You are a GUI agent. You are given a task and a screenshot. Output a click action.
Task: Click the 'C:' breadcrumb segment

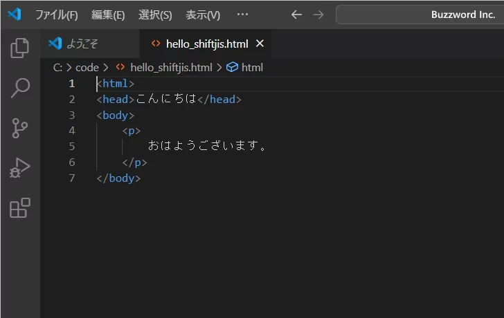tap(58, 67)
